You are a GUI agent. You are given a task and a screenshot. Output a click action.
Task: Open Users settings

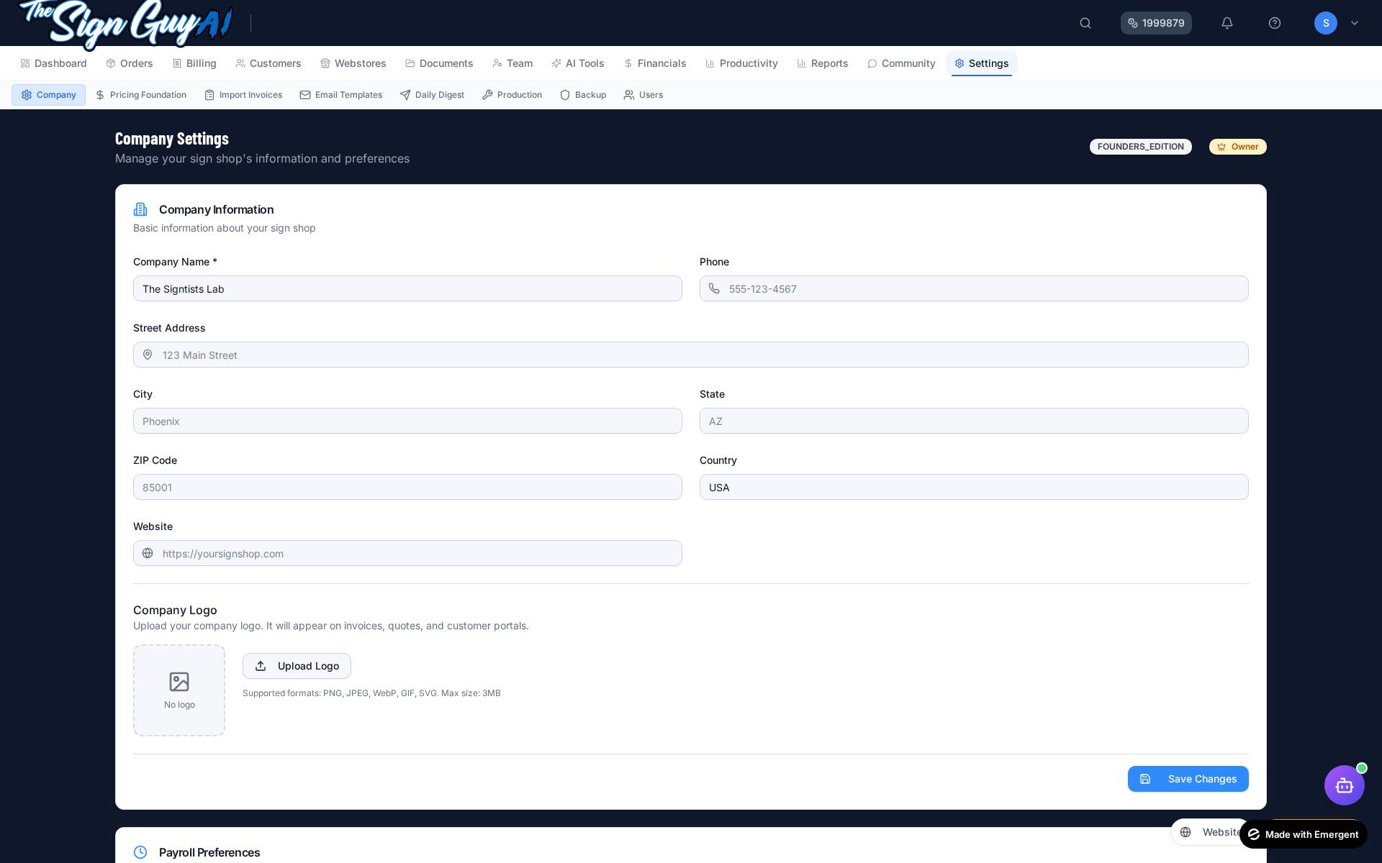[x=643, y=95]
